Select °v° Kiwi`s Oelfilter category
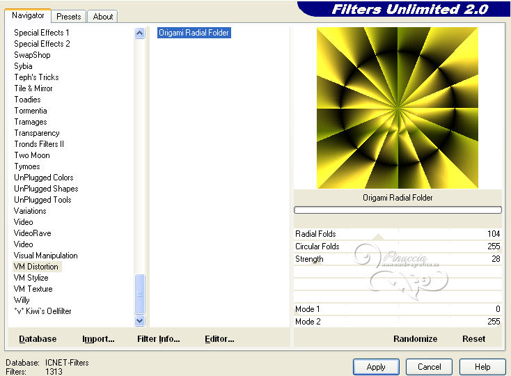 pyautogui.click(x=42, y=311)
